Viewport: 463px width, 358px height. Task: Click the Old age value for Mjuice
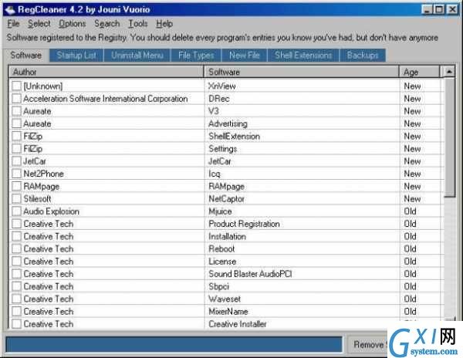411,211
